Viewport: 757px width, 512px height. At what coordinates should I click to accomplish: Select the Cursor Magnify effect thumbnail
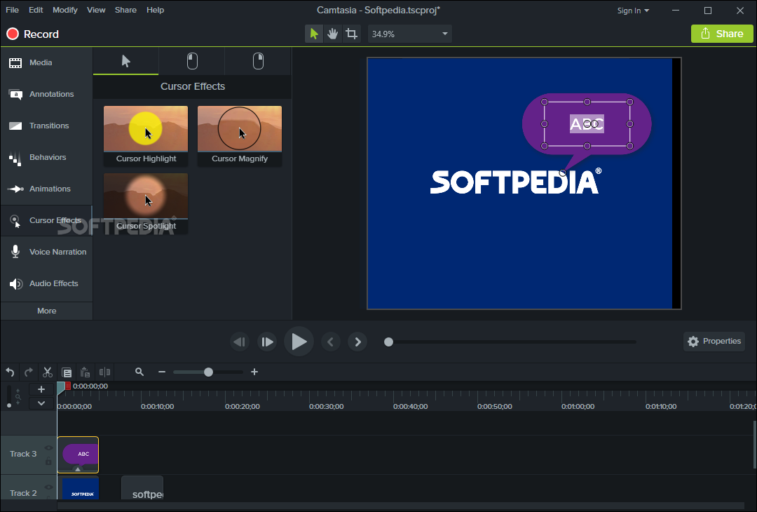click(x=240, y=136)
